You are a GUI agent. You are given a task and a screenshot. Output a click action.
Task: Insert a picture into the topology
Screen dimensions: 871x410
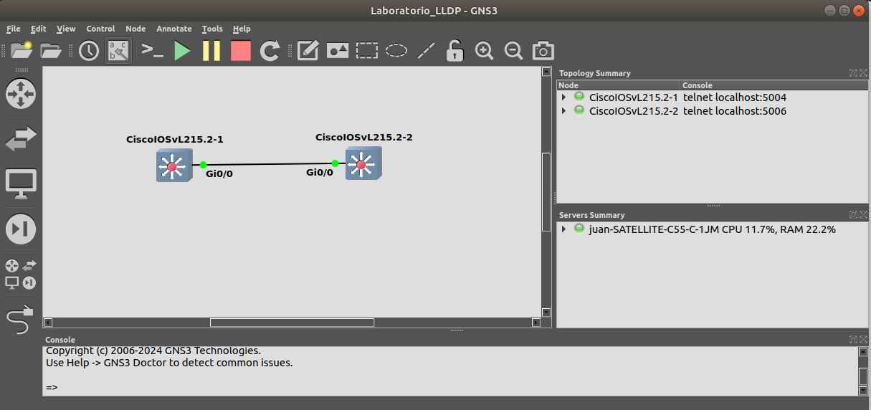(338, 50)
